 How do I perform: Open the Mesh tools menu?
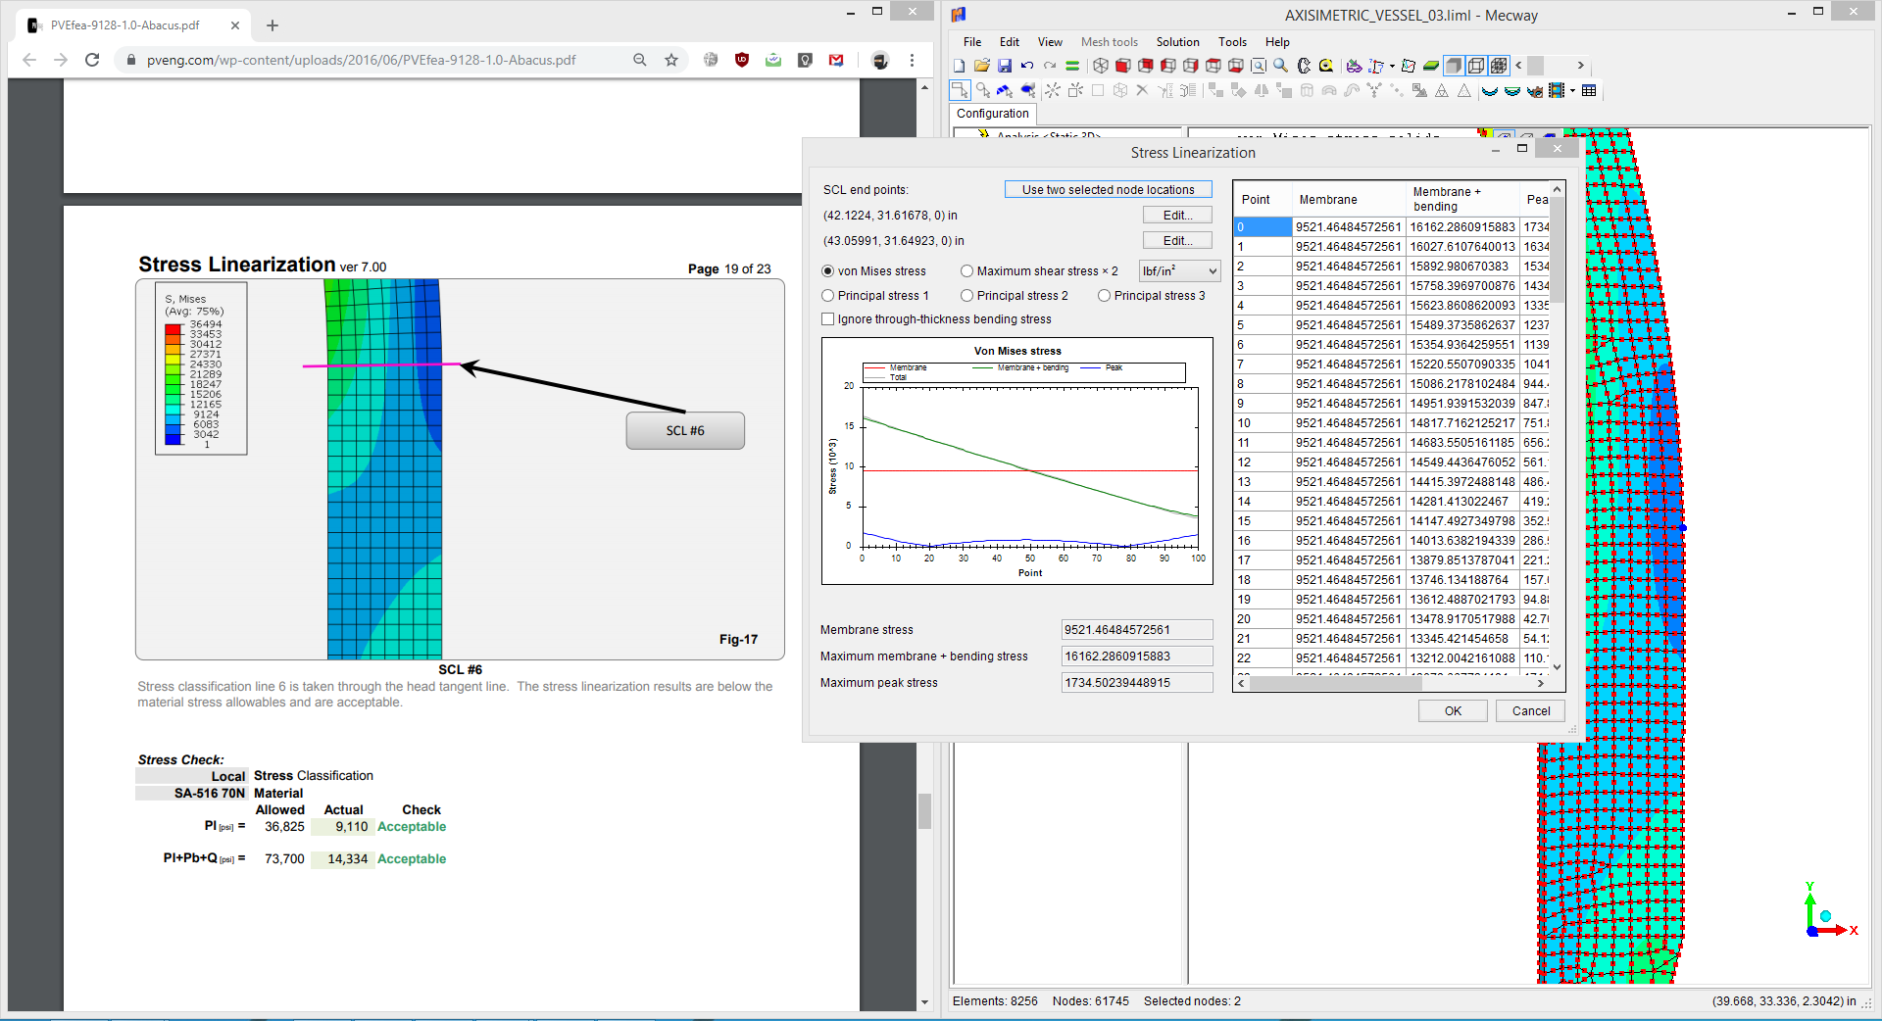(x=1110, y=42)
